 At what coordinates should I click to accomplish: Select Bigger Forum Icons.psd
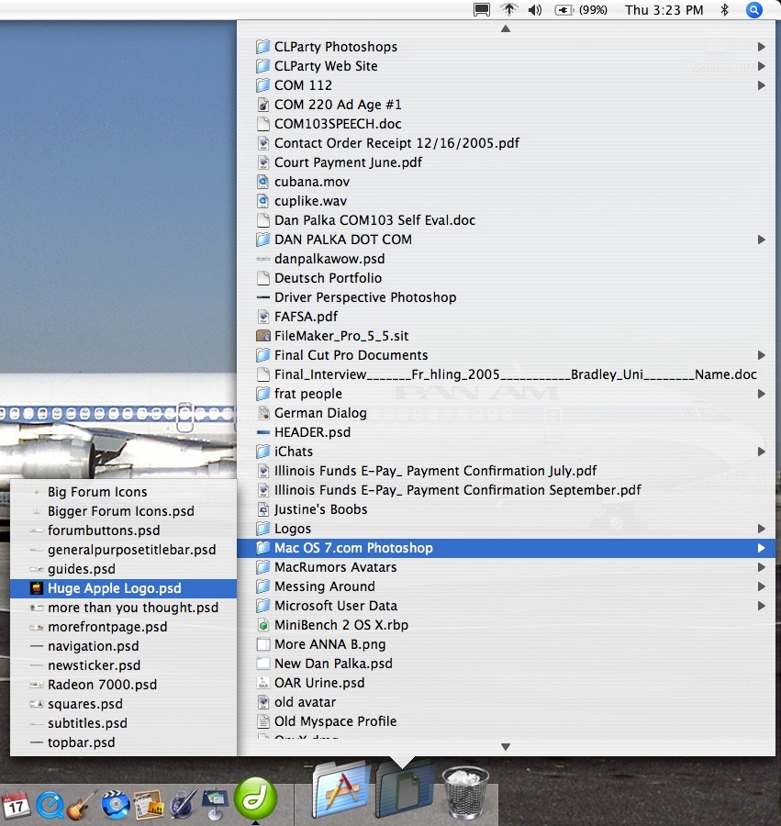(x=123, y=511)
